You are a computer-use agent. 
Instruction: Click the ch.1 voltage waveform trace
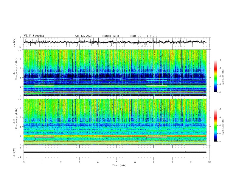(115, 42)
